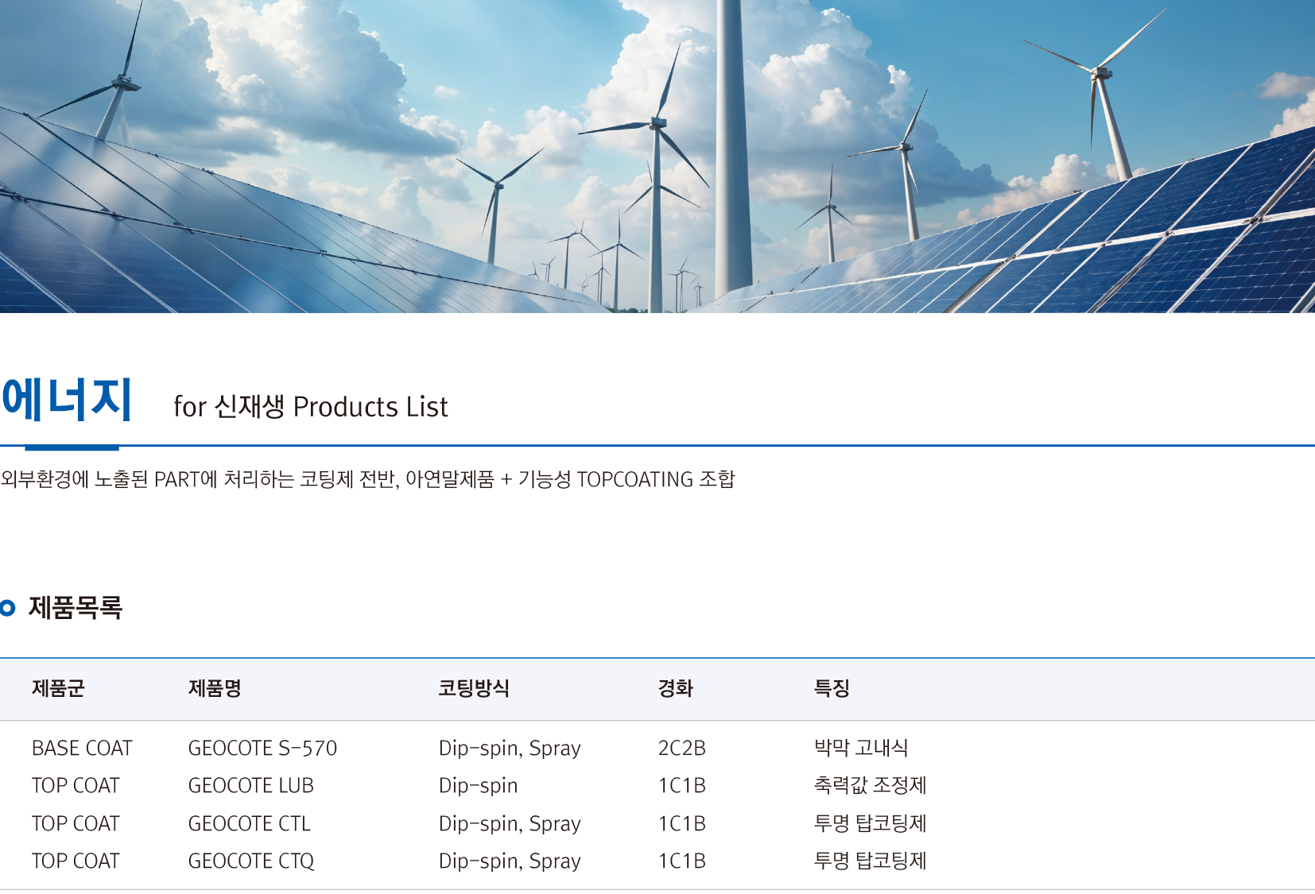Click the 에너지 page heading
The image size is (1315, 894).
tap(67, 399)
